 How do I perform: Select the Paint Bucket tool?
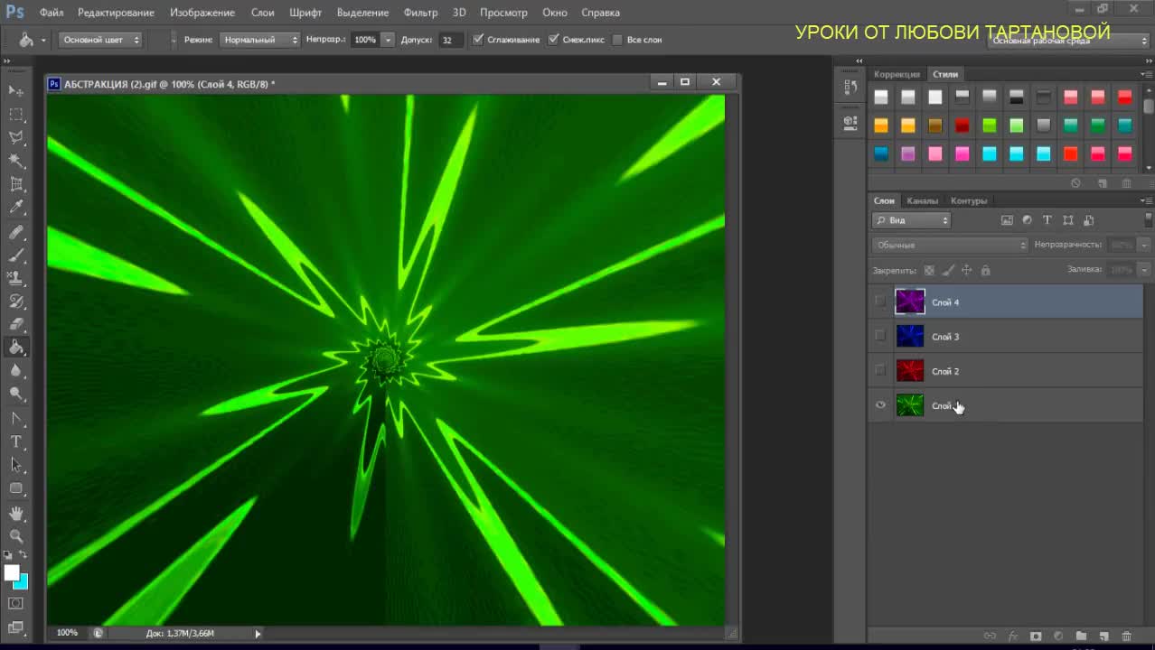[16, 348]
